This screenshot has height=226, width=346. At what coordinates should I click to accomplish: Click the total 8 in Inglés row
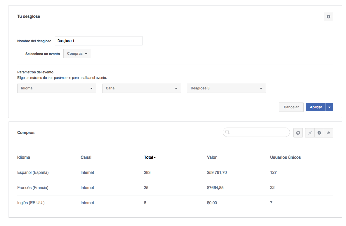point(145,203)
